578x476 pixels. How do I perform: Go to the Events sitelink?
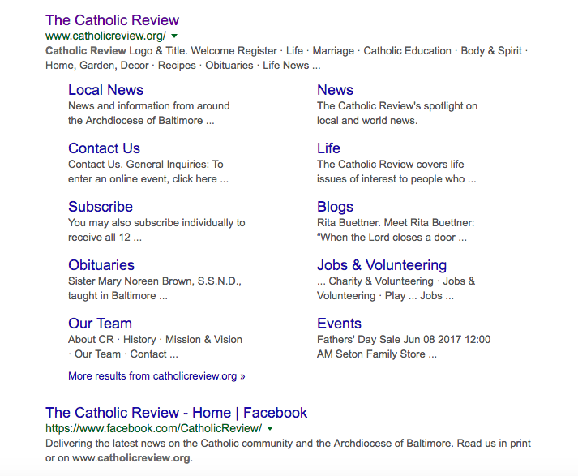point(339,324)
